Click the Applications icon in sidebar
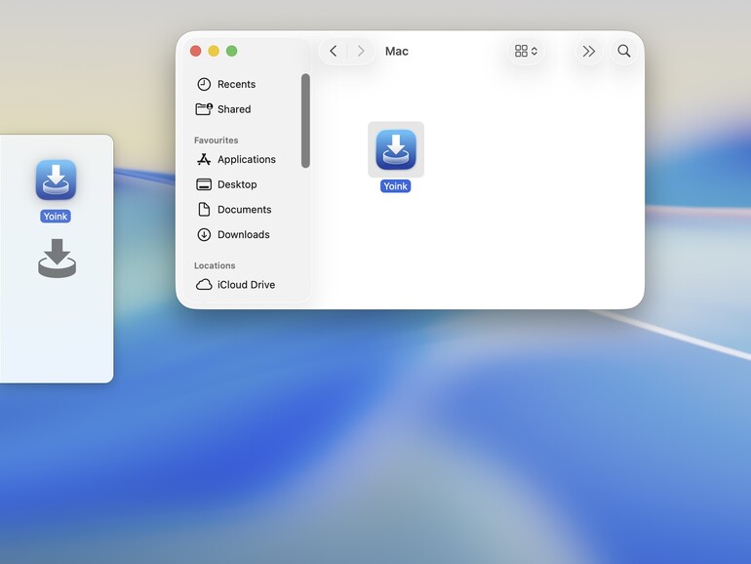The image size is (751, 564). coord(204,159)
